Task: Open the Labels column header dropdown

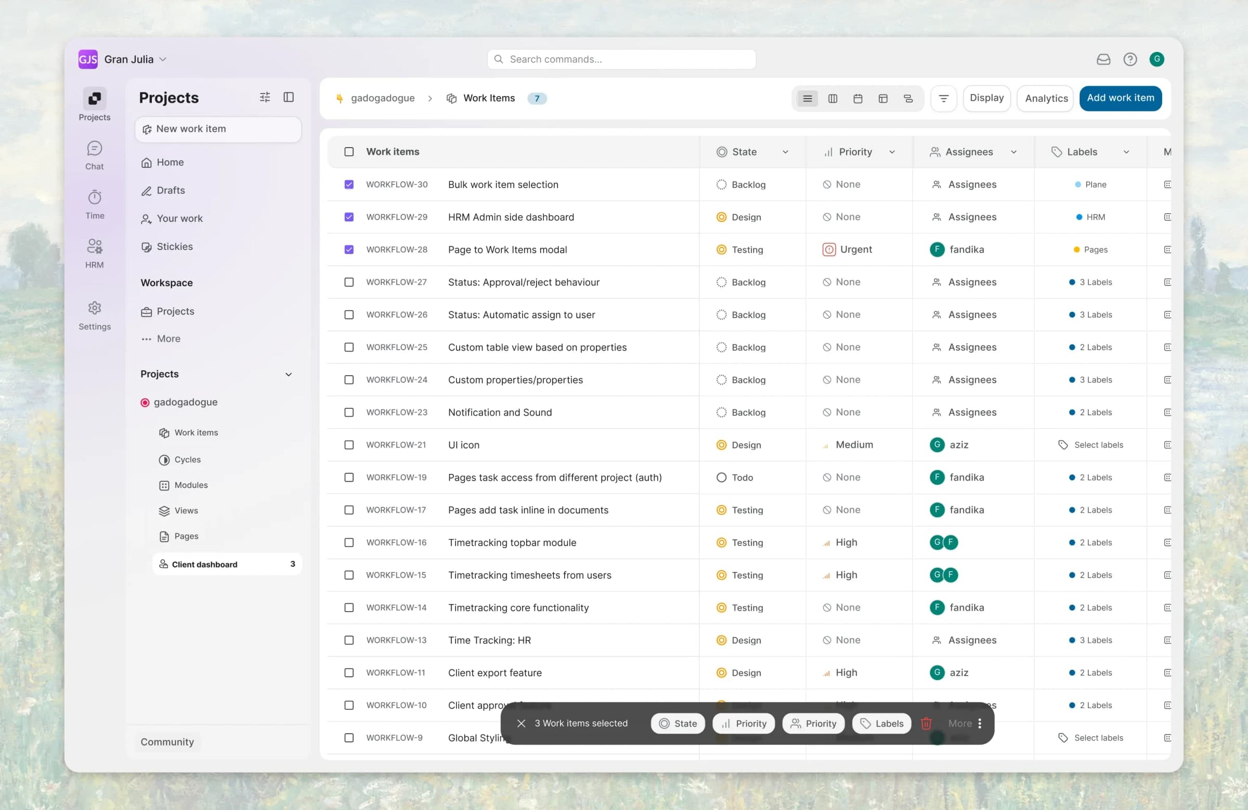Action: pos(1125,152)
